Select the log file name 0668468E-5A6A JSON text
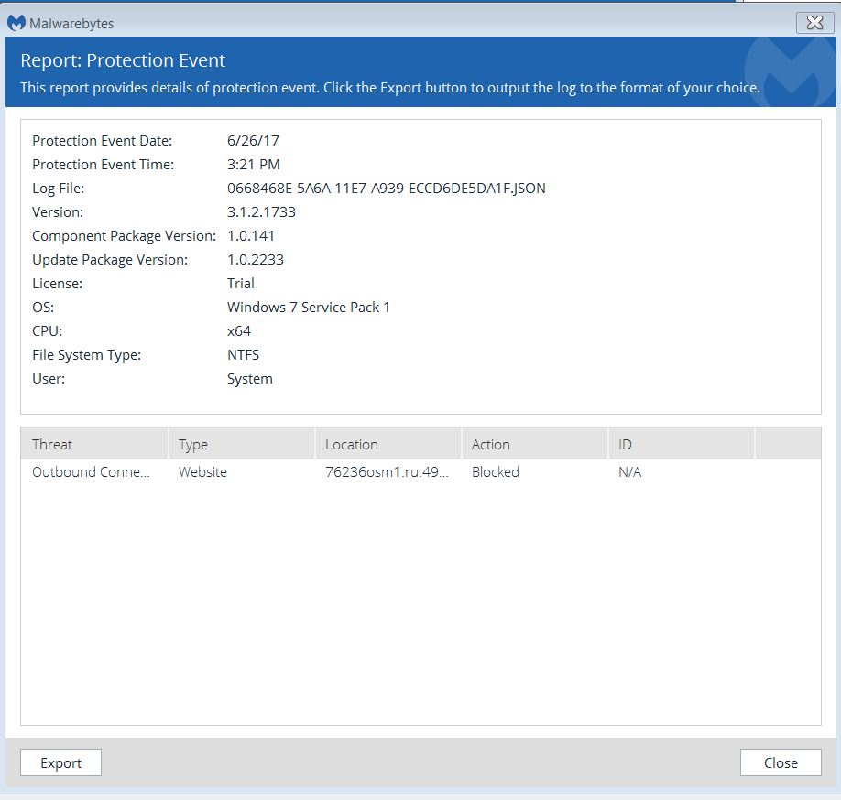841x800 pixels. point(386,188)
